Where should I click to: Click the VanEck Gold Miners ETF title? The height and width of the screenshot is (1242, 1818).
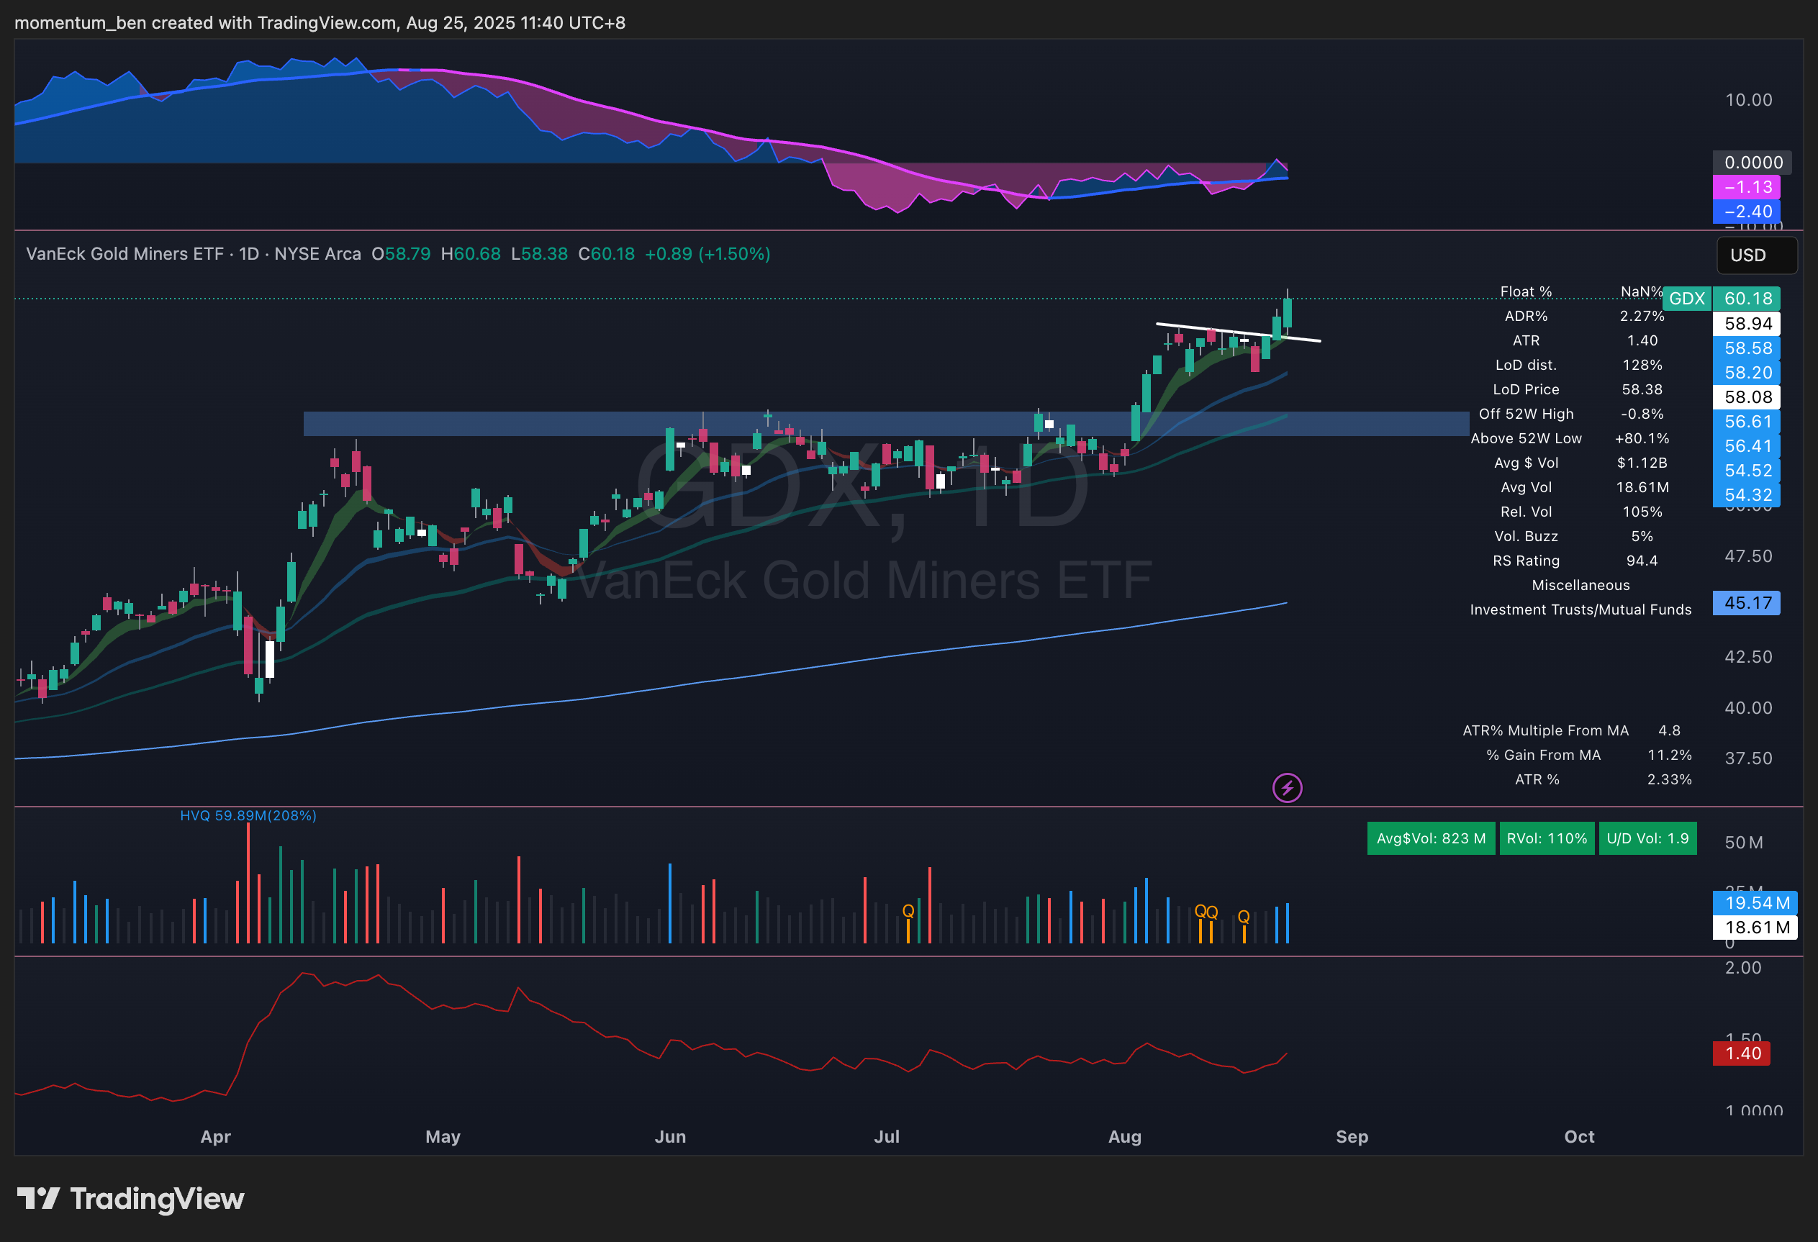[x=125, y=254]
